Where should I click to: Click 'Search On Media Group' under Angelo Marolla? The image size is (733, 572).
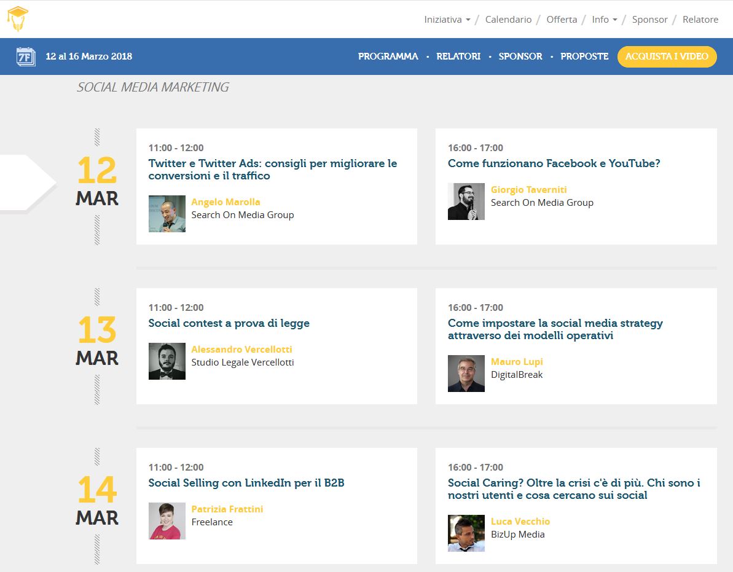pyautogui.click(x=243, y=215)
